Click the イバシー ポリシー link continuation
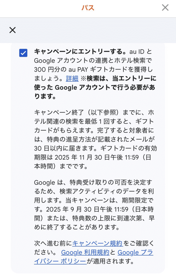Image resolution: width=176 pixels, height=277 pixels. coord(60,261)
